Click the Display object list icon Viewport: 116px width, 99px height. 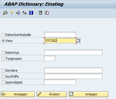(25, 13)
